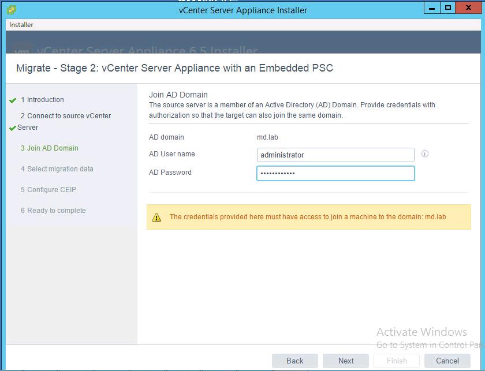Image resolution: width=485 pixels, height=371 pixels.
Task: Cancel the migration wizard
Action: pos(447,361)
